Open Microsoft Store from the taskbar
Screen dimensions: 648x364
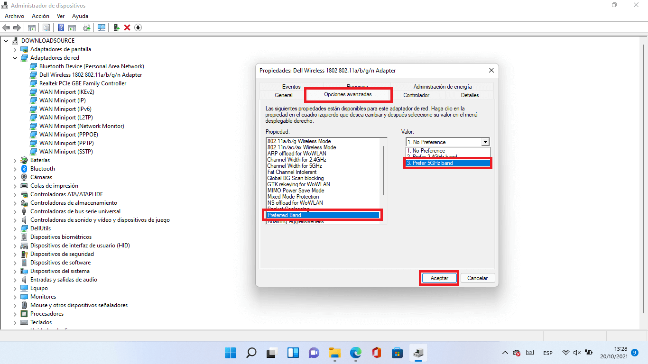click(398, 353)
